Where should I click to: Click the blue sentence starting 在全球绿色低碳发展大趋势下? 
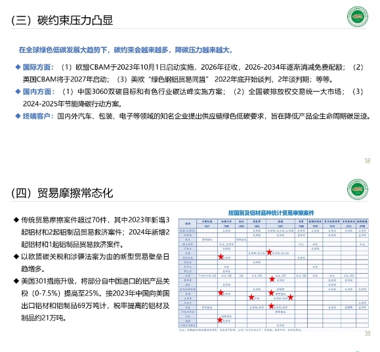click(126, 50)
